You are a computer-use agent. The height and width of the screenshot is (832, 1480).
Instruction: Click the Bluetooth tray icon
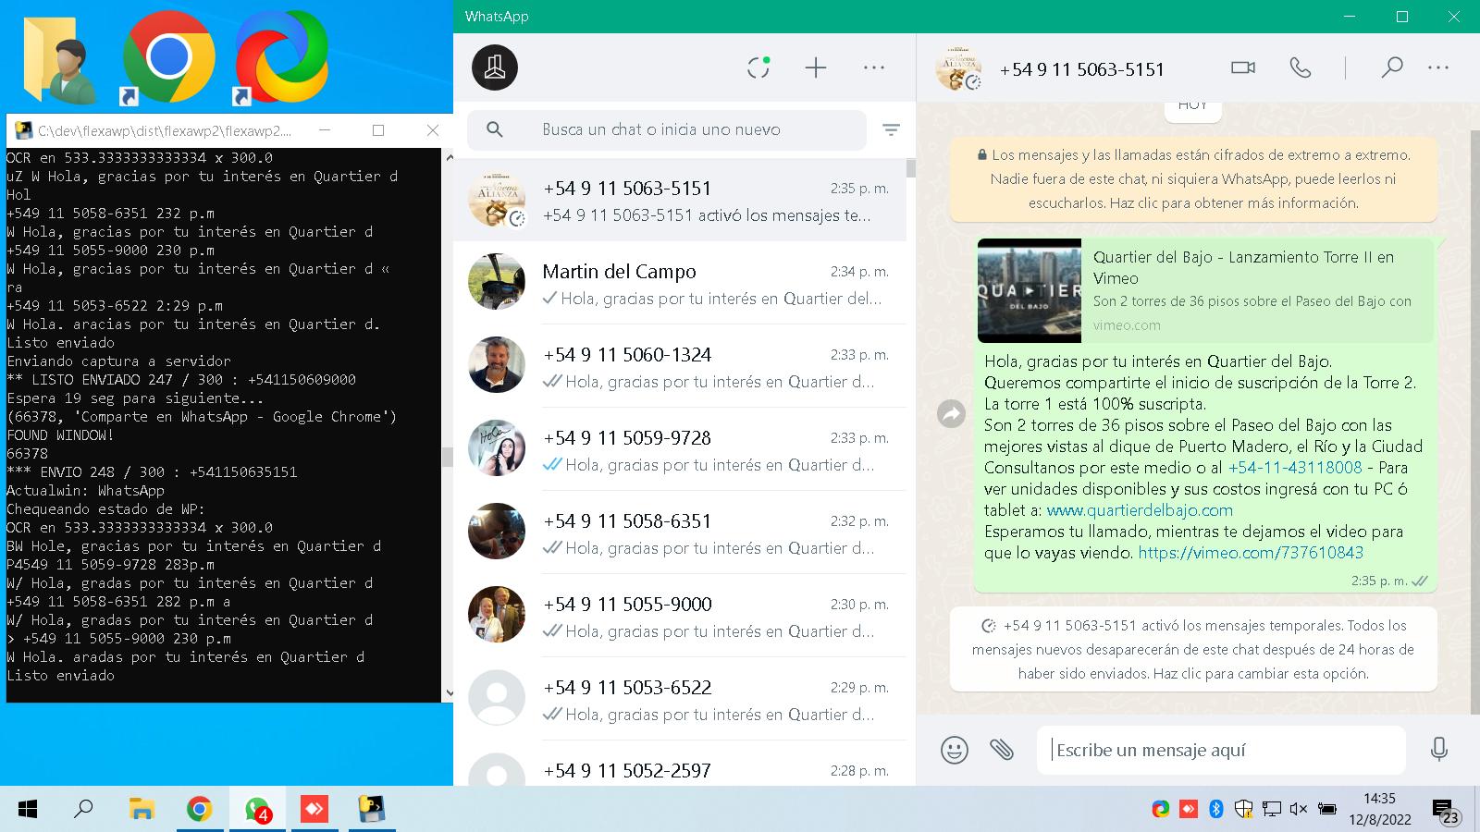[x=1216, y=809]
